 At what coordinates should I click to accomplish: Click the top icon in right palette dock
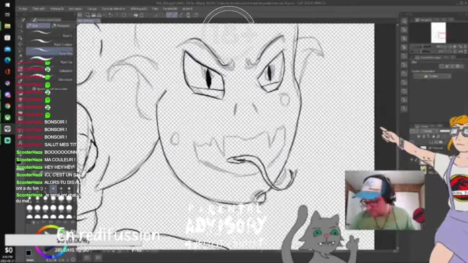pos(404,21)
